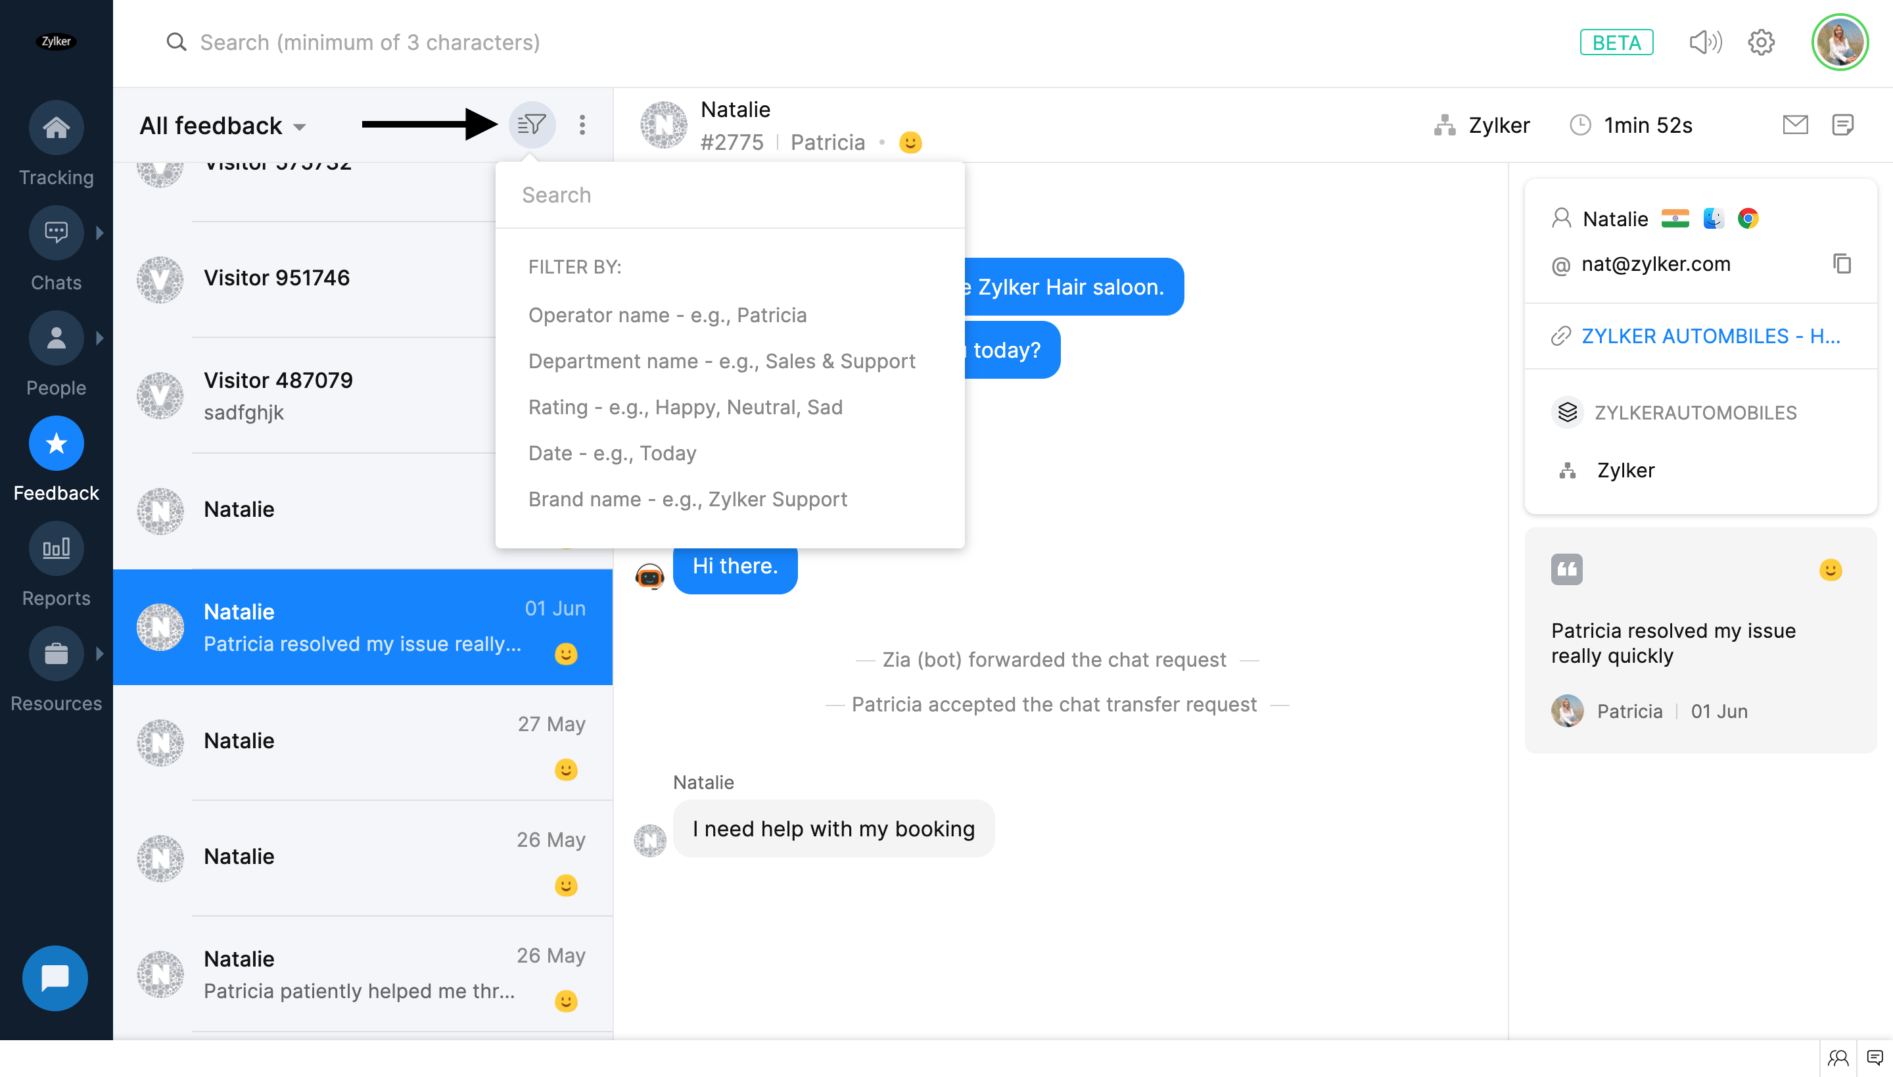Open the Tracking home icon in sidebar
This screenshot has height=1077, width=1893.
pos(57,128)
